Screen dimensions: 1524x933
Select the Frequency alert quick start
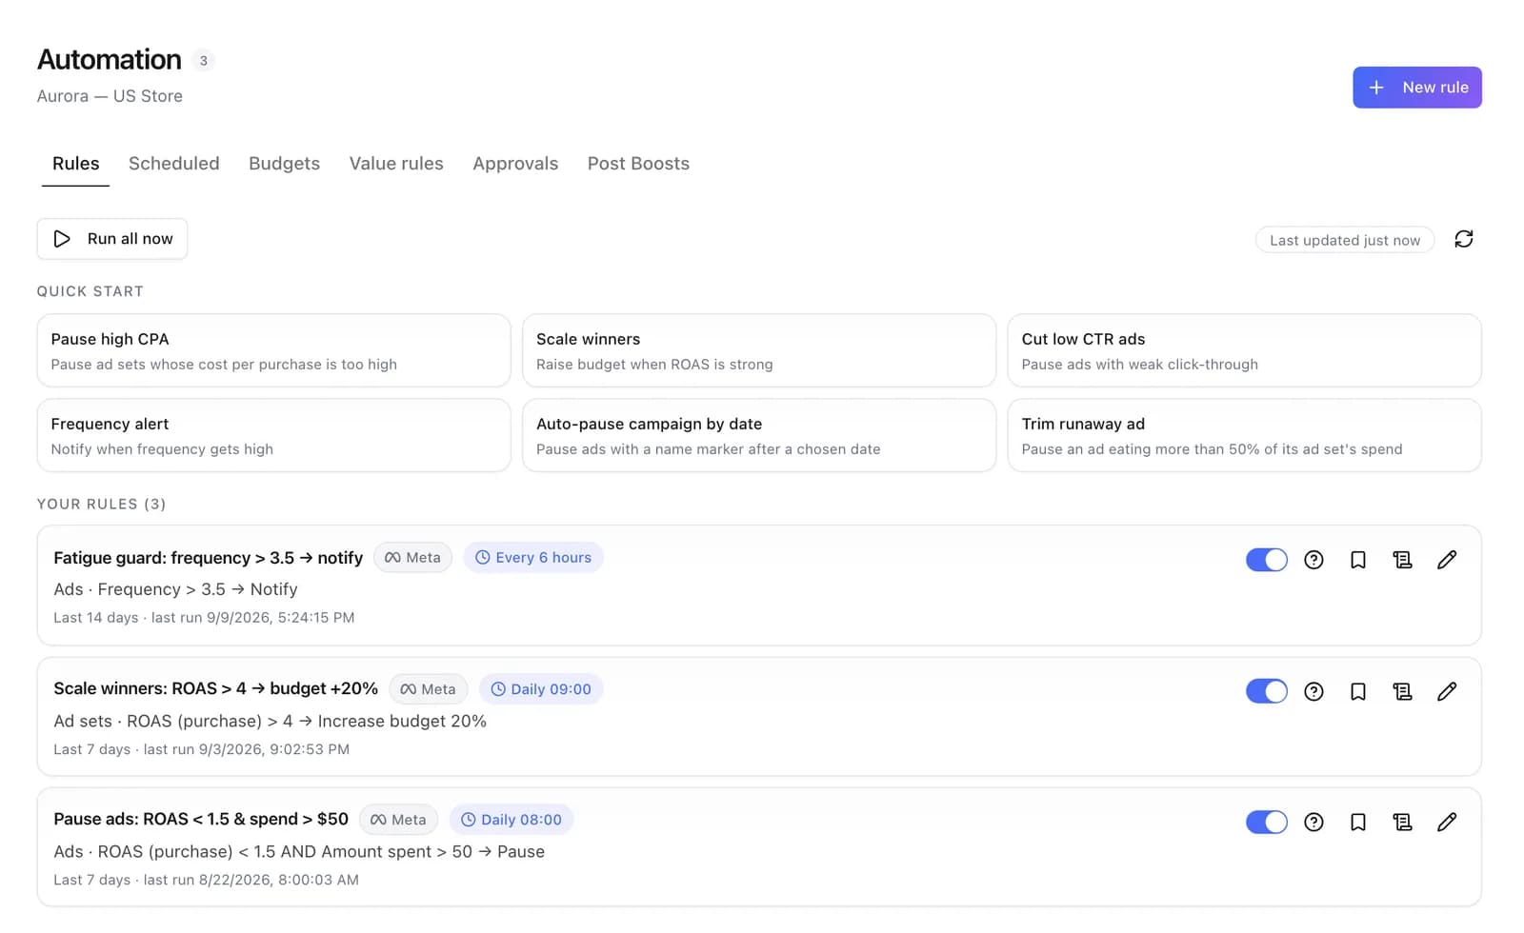(273, 435)
